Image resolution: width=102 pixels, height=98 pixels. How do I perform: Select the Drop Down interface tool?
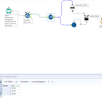[72, 8]
